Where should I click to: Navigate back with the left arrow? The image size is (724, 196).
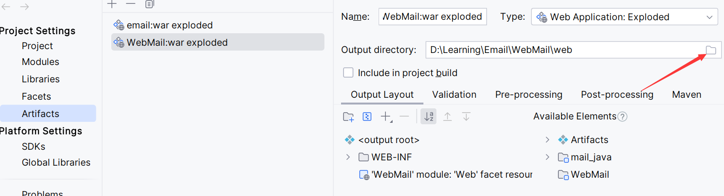(x=7, y=7)
